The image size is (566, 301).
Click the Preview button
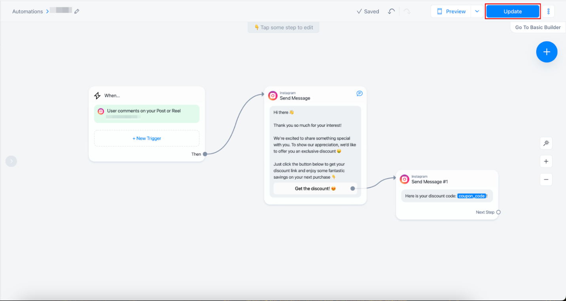coord(451,11)
